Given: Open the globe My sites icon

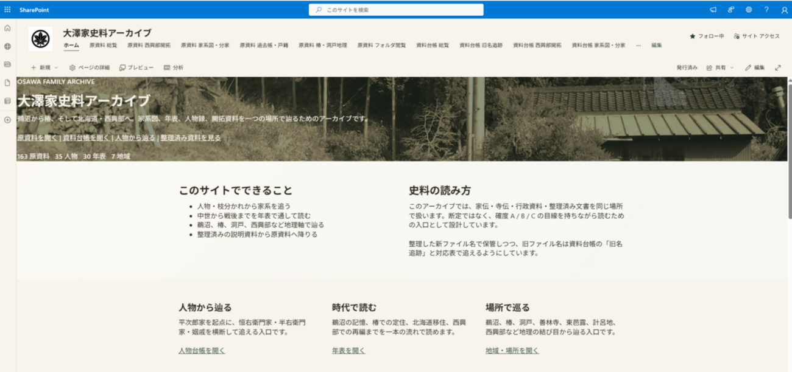Looking at the screenshot, I should 7,46.
